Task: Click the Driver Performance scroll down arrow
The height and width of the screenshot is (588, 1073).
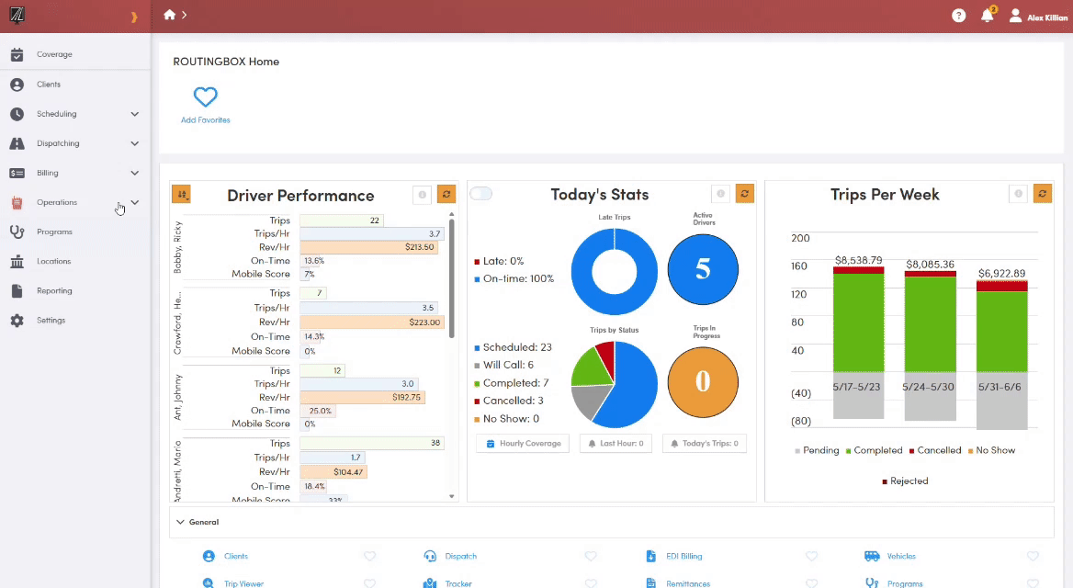Action: (x=452, y=496)
